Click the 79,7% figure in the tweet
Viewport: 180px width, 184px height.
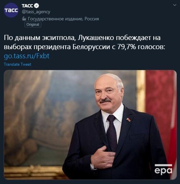126,47
